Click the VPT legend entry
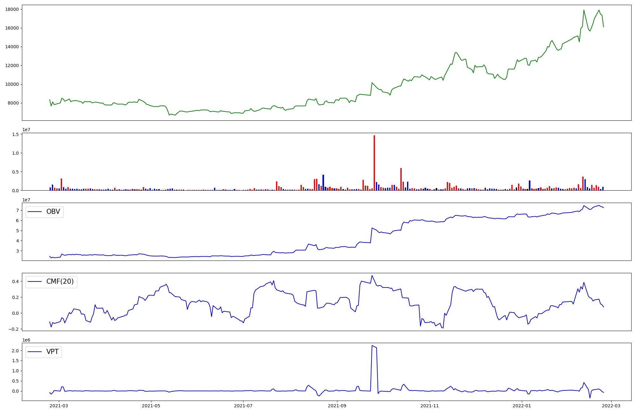This screenshot has width=636, height=413. pos(52,352)
